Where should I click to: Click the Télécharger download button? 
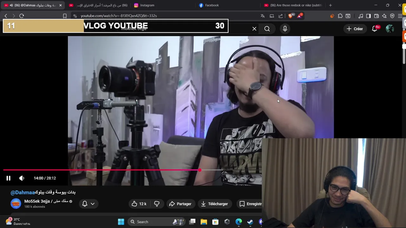[215, 204]
